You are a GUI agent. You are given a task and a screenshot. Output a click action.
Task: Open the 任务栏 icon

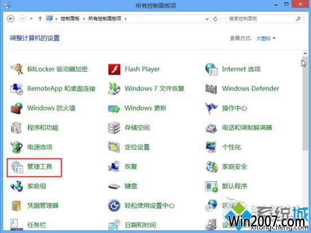(16, 225)
